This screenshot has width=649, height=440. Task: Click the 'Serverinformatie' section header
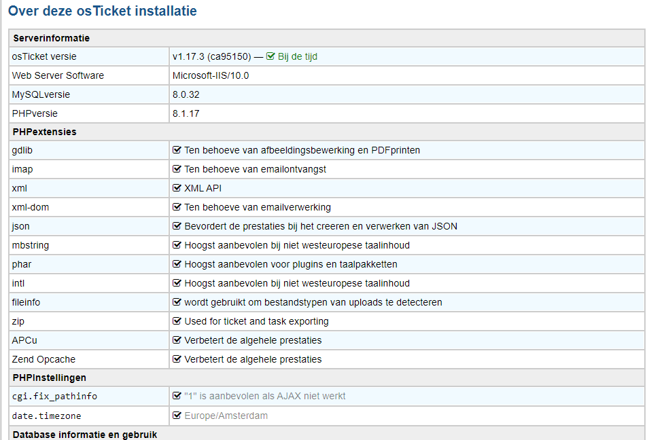coord(52,38)
